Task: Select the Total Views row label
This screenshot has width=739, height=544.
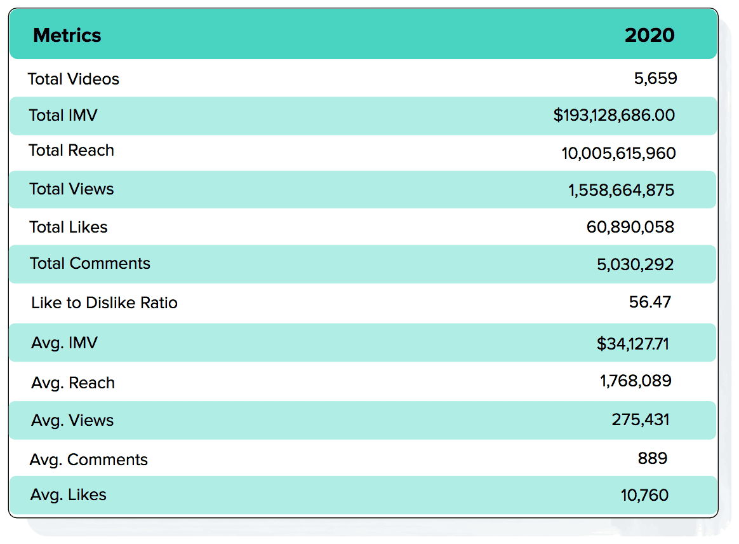Action: click(x=72, y=189)
